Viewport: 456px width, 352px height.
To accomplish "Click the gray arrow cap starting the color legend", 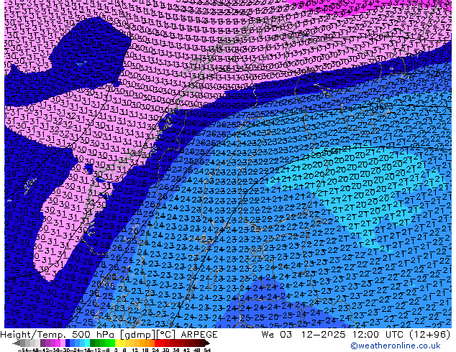I will click(17, 343).
